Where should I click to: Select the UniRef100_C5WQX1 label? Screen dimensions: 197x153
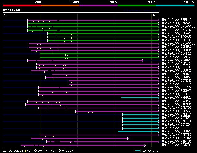(x=177, y=71)
